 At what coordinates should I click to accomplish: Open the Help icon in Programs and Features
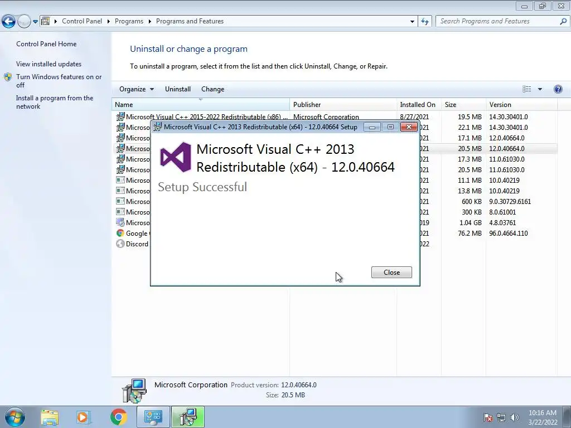tap(558, 89)
